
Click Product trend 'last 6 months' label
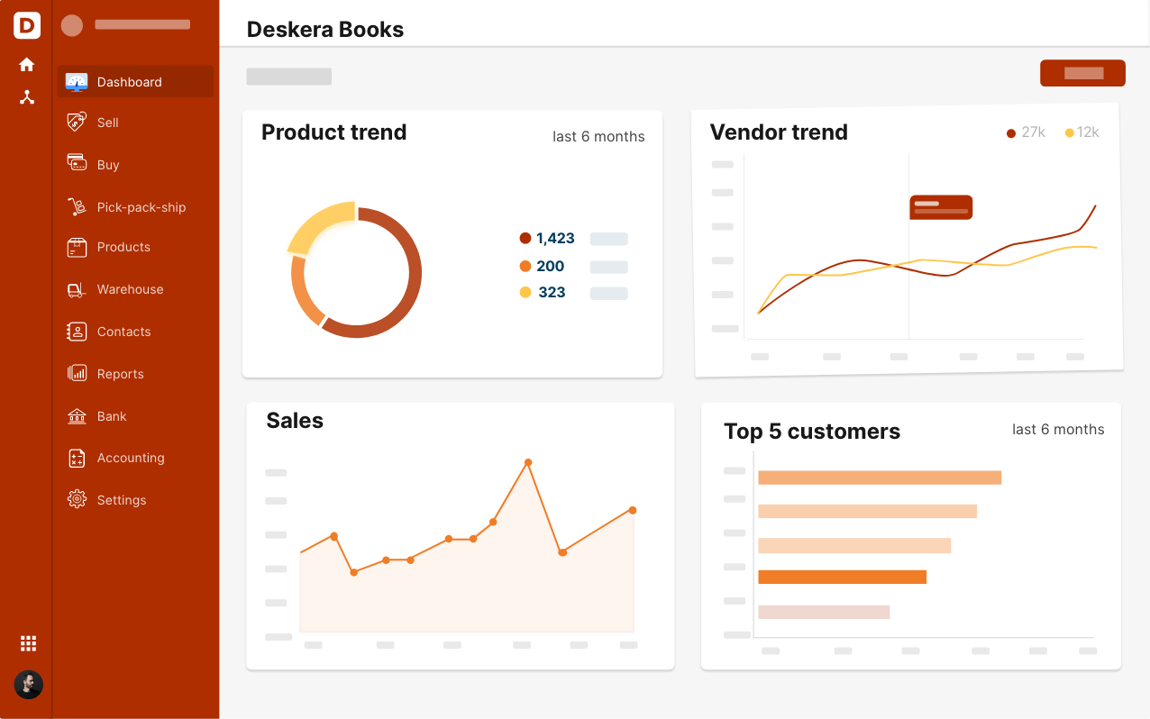tap(598, 137)
